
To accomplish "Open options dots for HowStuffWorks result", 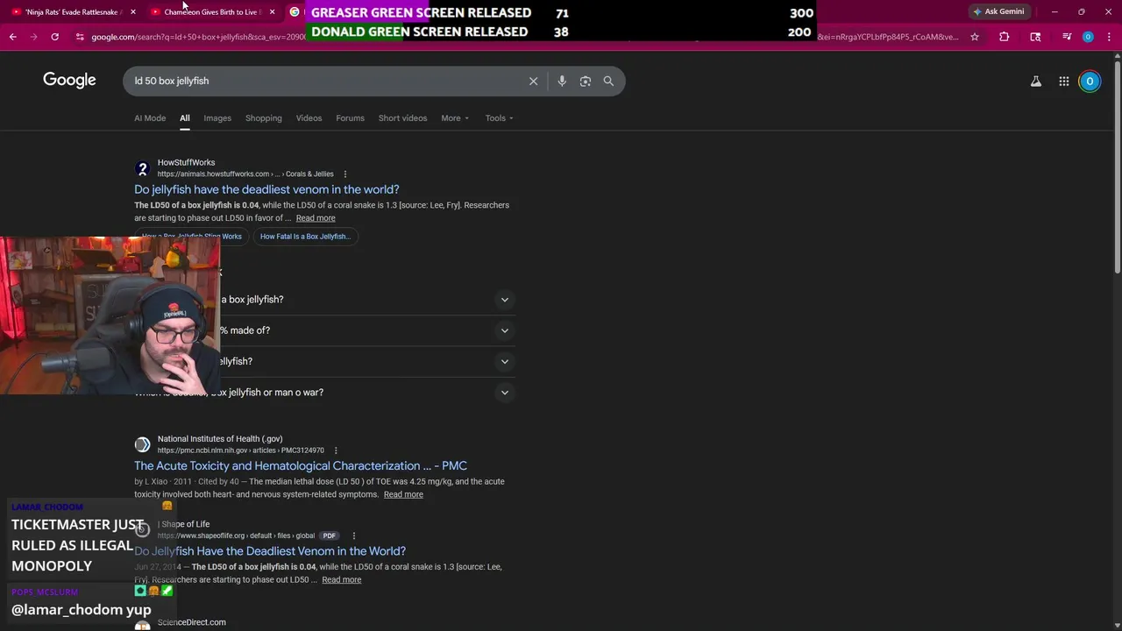I will (x=345, y=174).
